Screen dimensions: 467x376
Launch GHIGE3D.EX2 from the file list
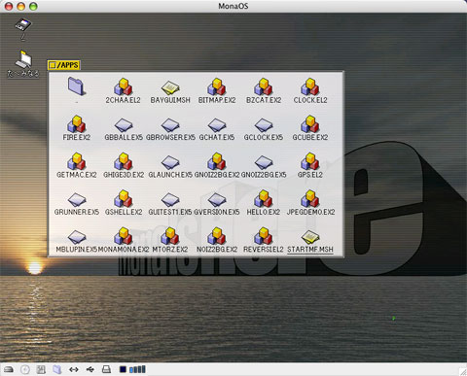tap(124, 161)
